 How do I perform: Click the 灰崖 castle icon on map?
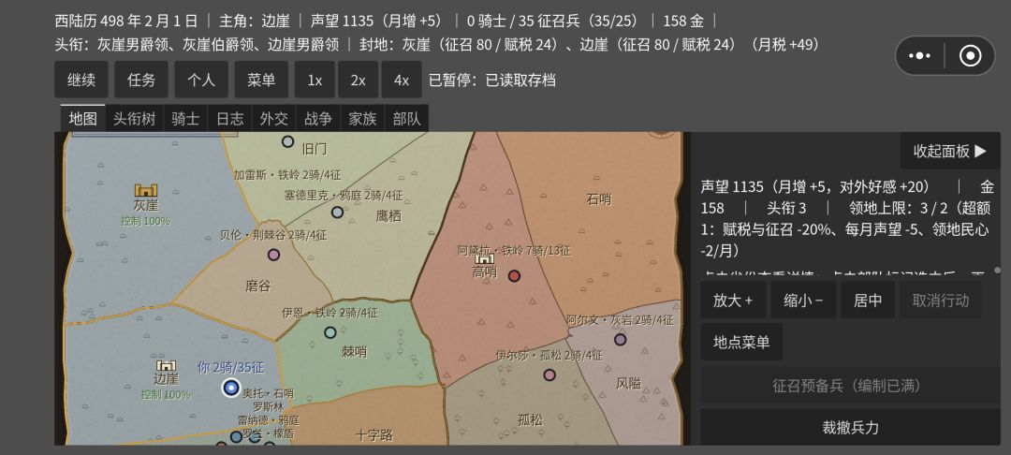click(x=146, y=190)
